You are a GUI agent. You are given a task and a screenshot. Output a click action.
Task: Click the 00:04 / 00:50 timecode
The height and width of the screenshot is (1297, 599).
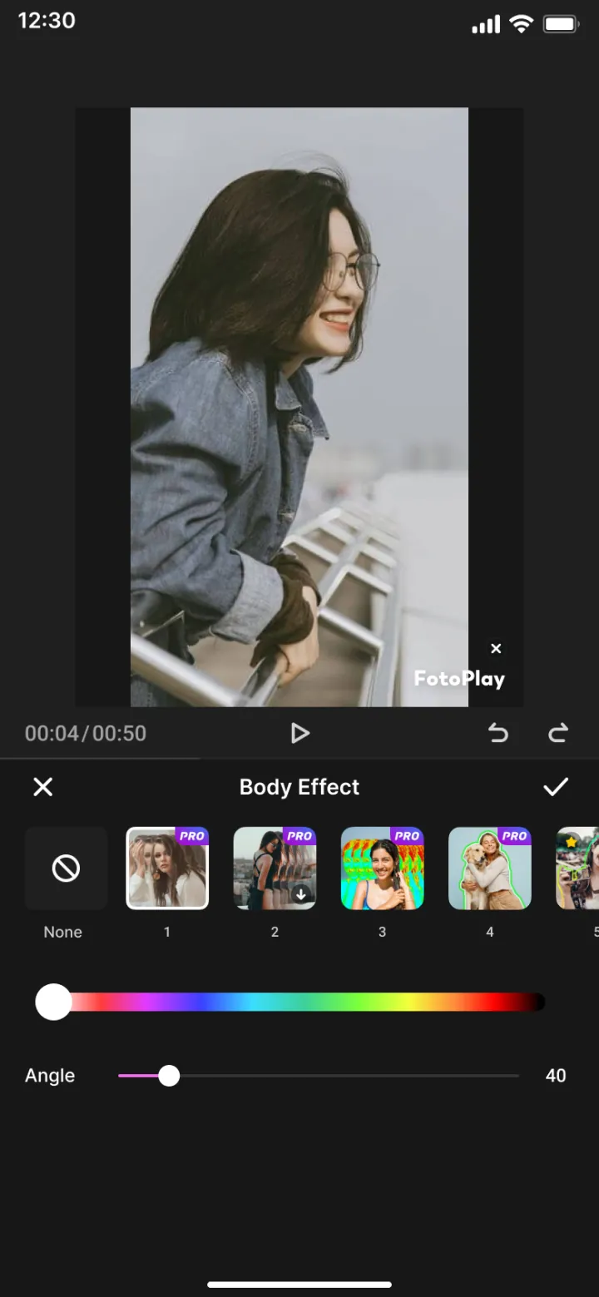coord(86,733)
